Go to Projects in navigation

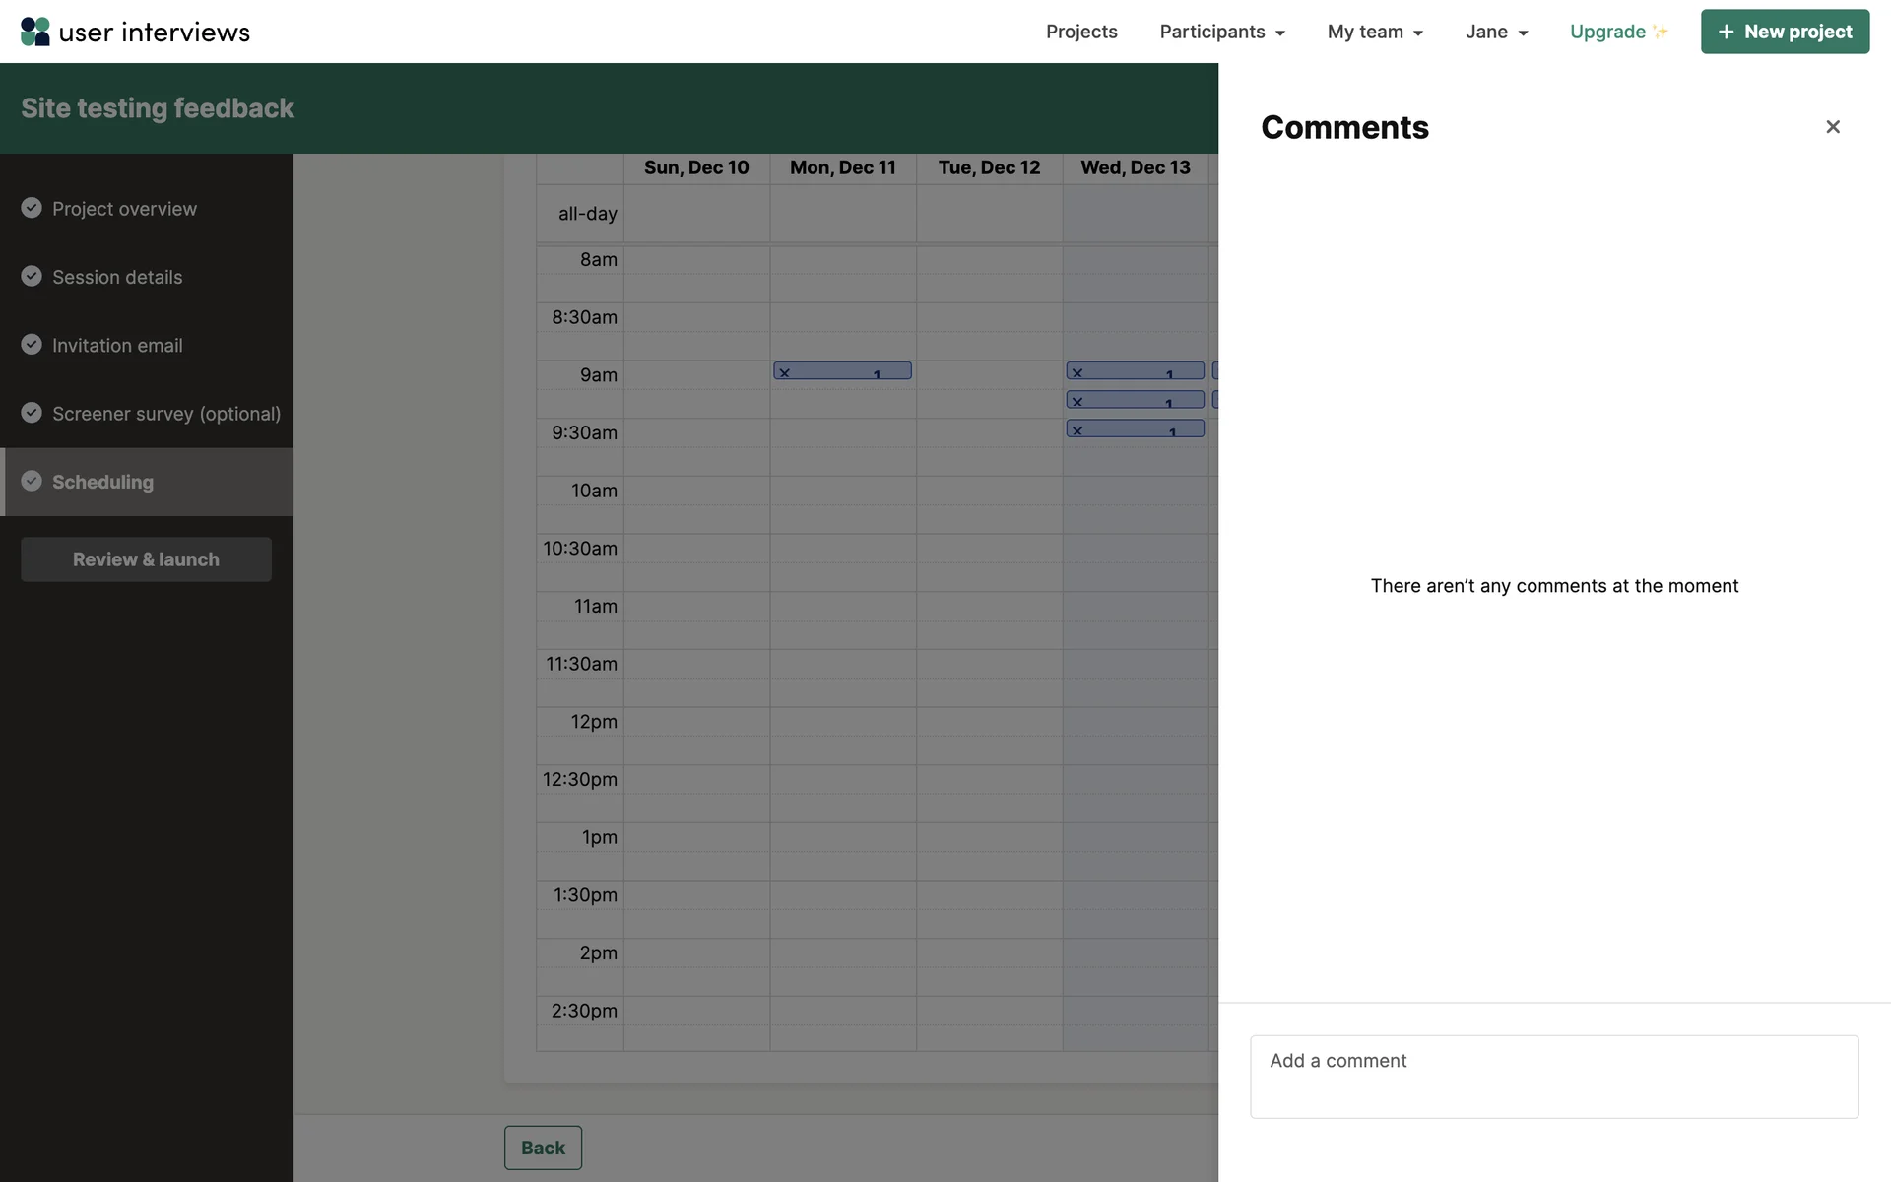coord(1081,32)
